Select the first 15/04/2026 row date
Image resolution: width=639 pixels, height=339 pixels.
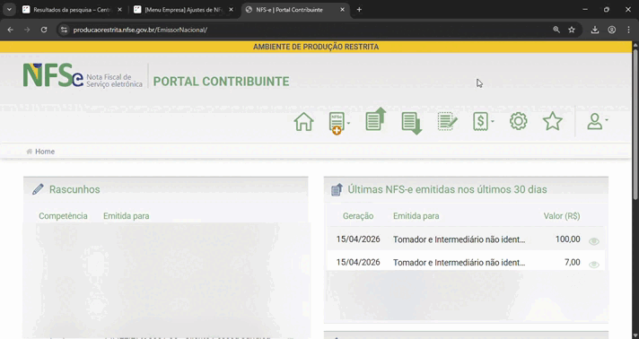coord(358,239)
